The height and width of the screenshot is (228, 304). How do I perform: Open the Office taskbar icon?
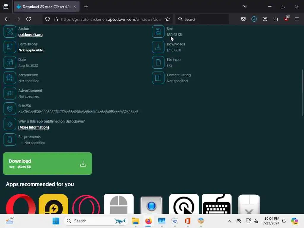pyautogui.click(x=188, y=221)
